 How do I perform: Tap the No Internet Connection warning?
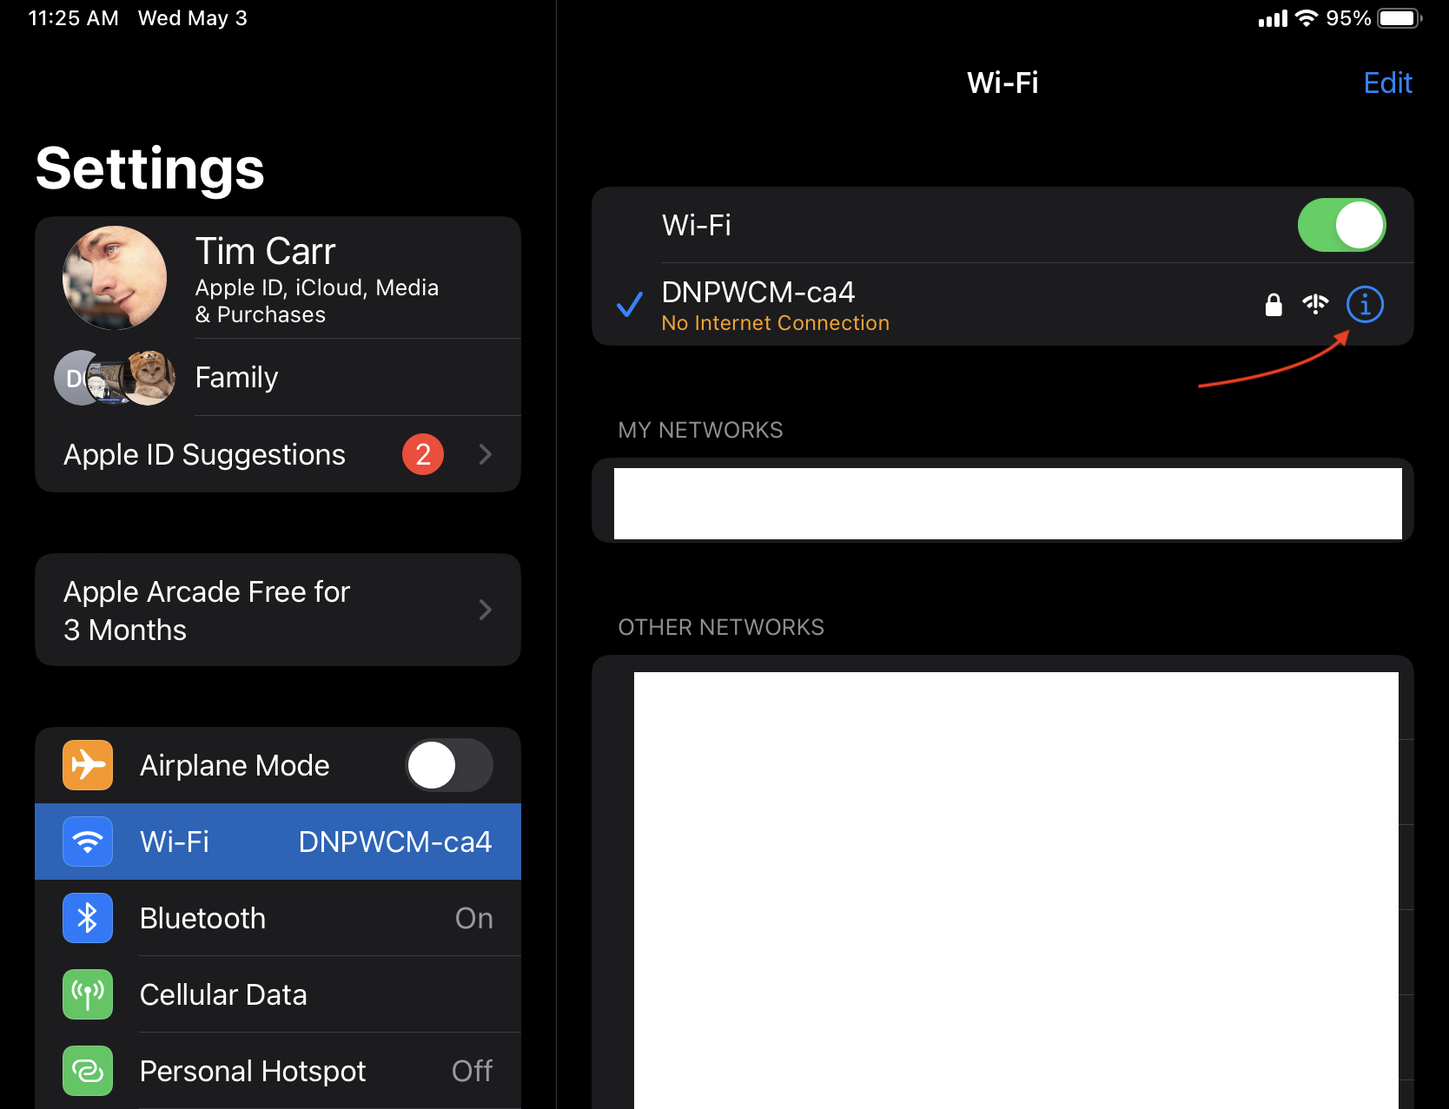point(776,323)
